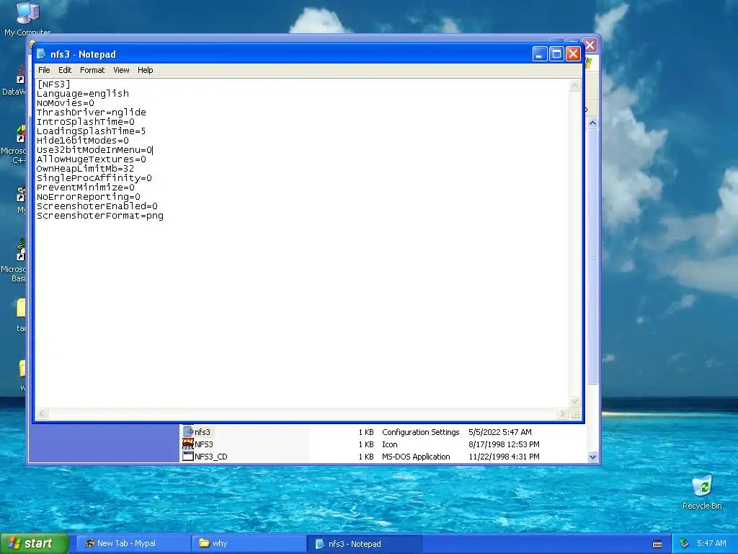The height and width of the screenshot is (554, 738).
Task: Place cursor on LoadingSplashTime=5 line
Action: click(92, 131)
